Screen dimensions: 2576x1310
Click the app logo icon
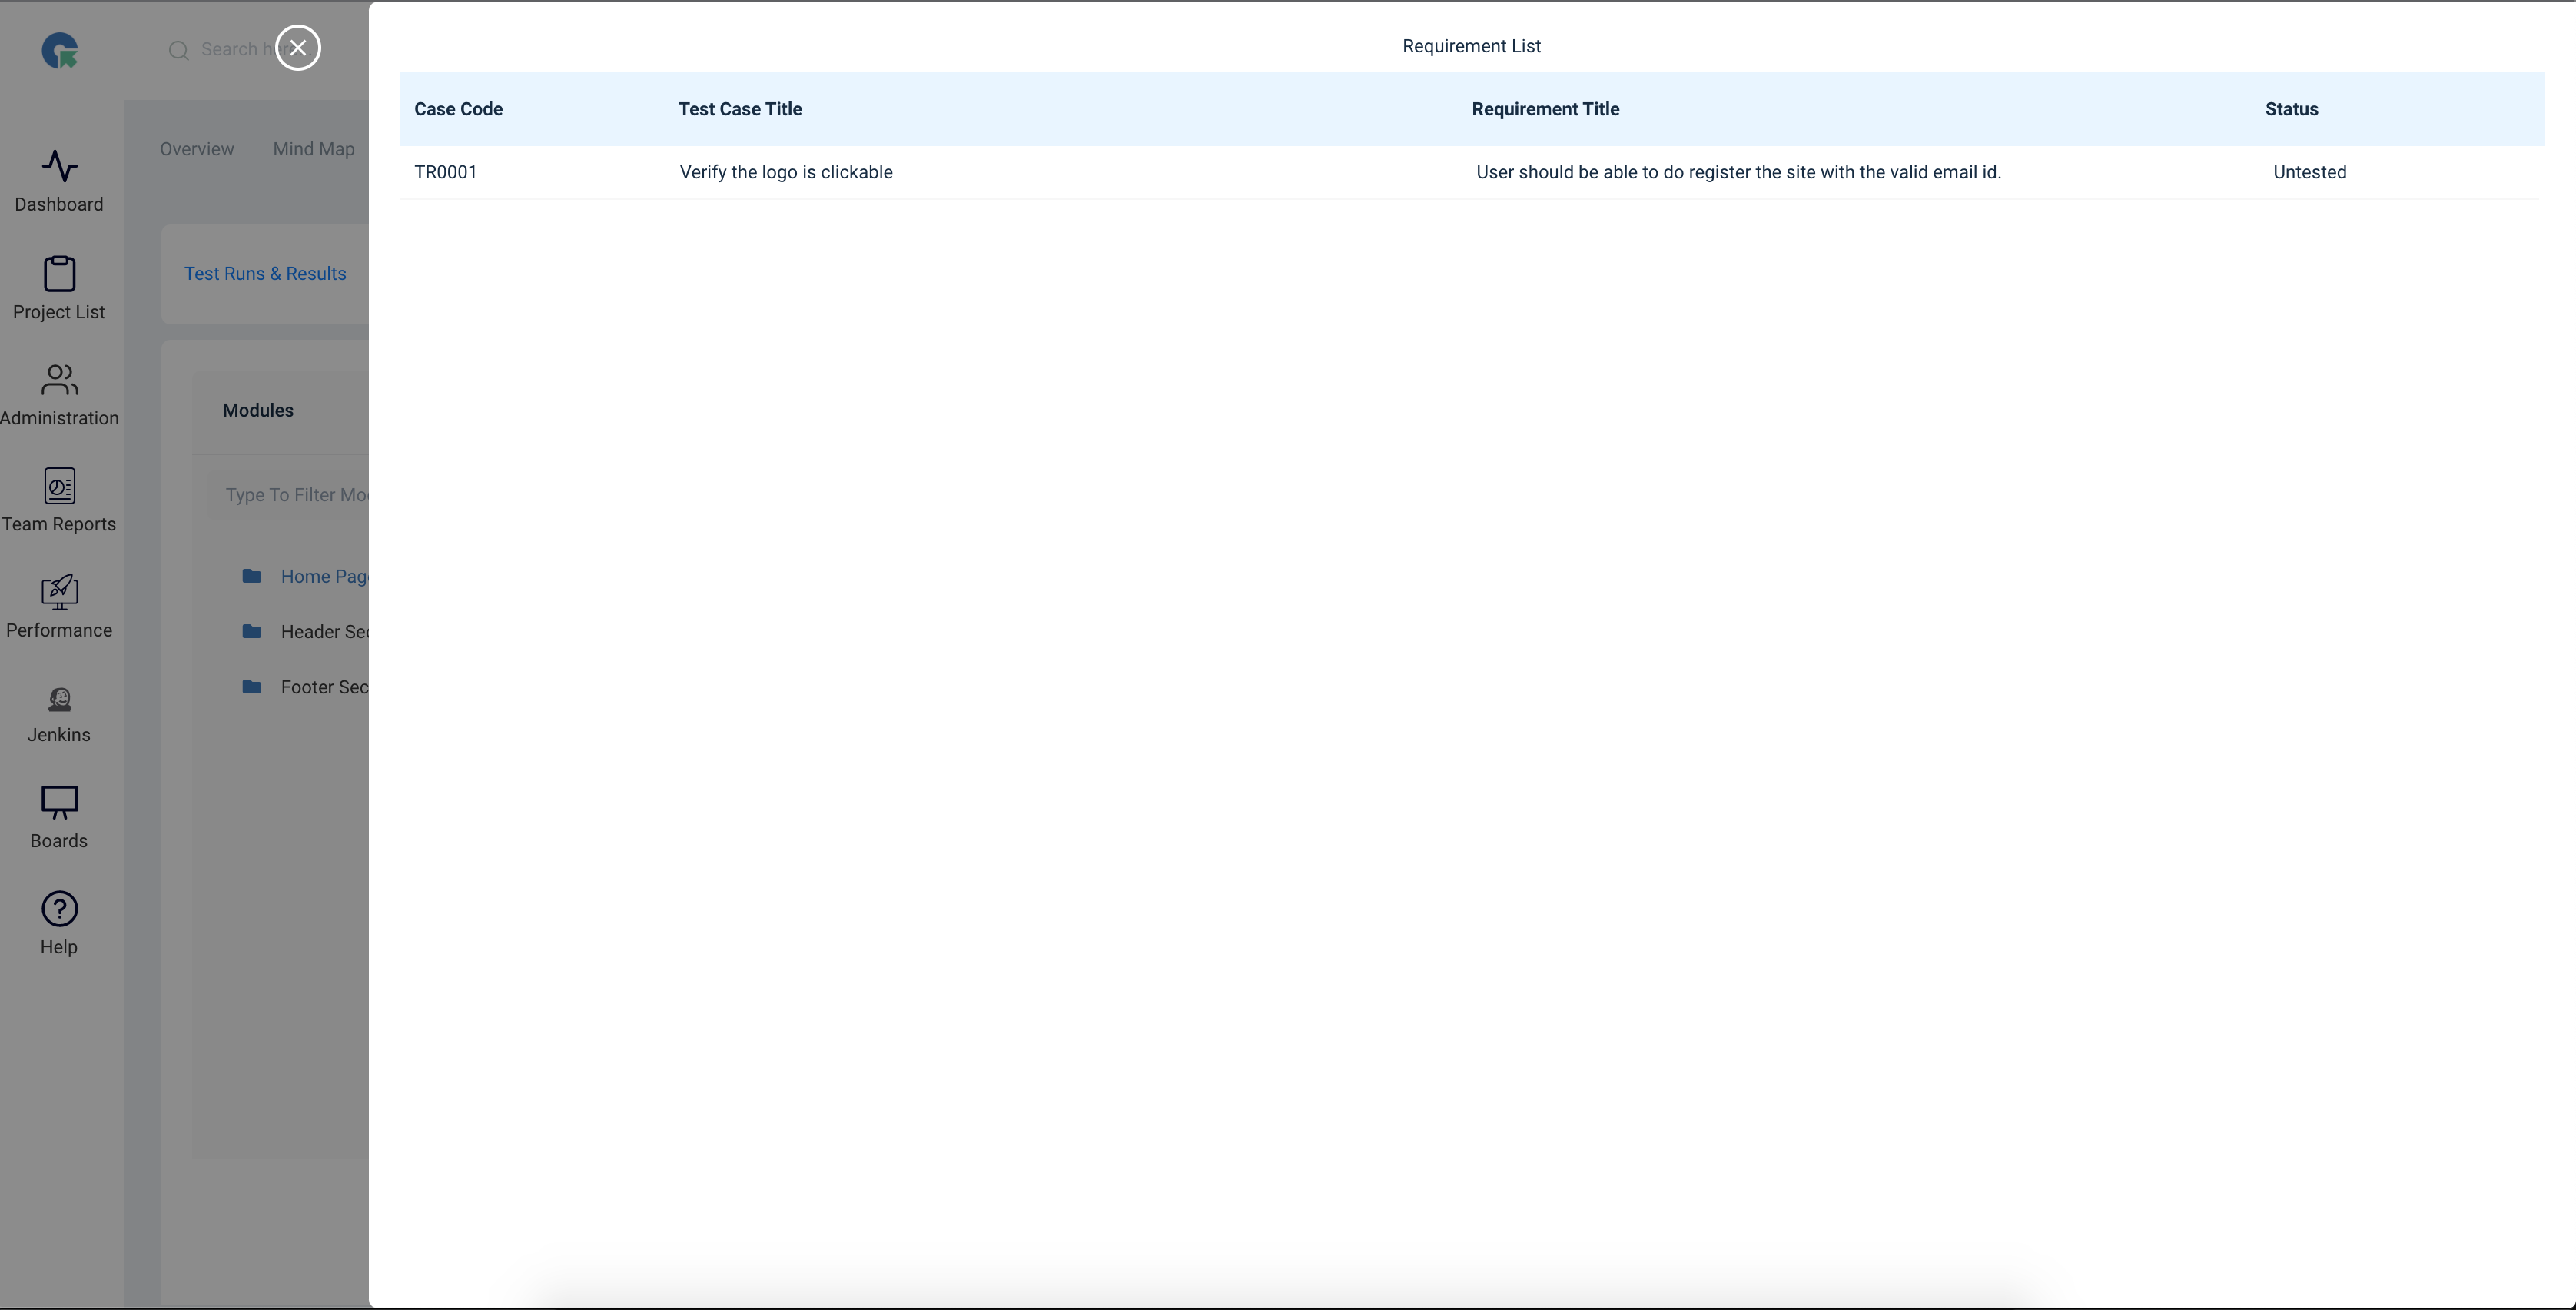tap(60, 50)
